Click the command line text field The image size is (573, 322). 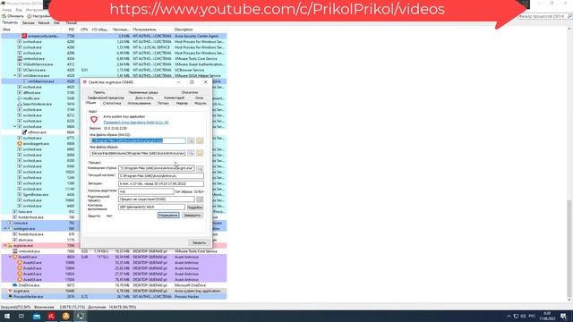point(157,168)
